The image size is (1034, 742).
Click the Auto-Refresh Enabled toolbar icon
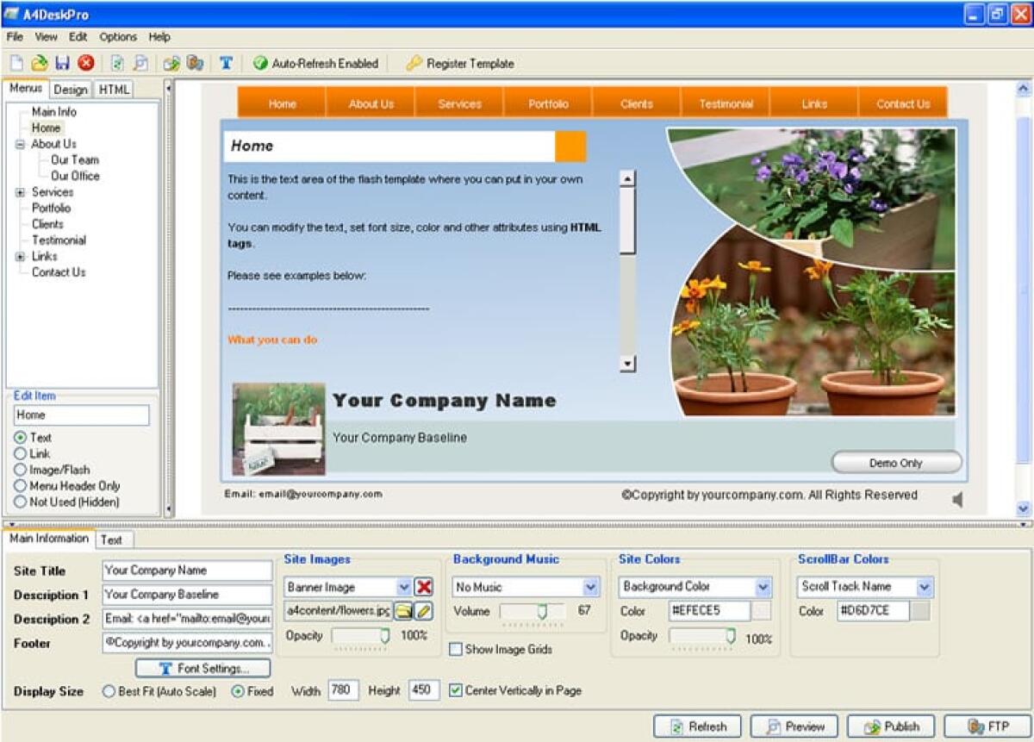[x=260, y=63]
